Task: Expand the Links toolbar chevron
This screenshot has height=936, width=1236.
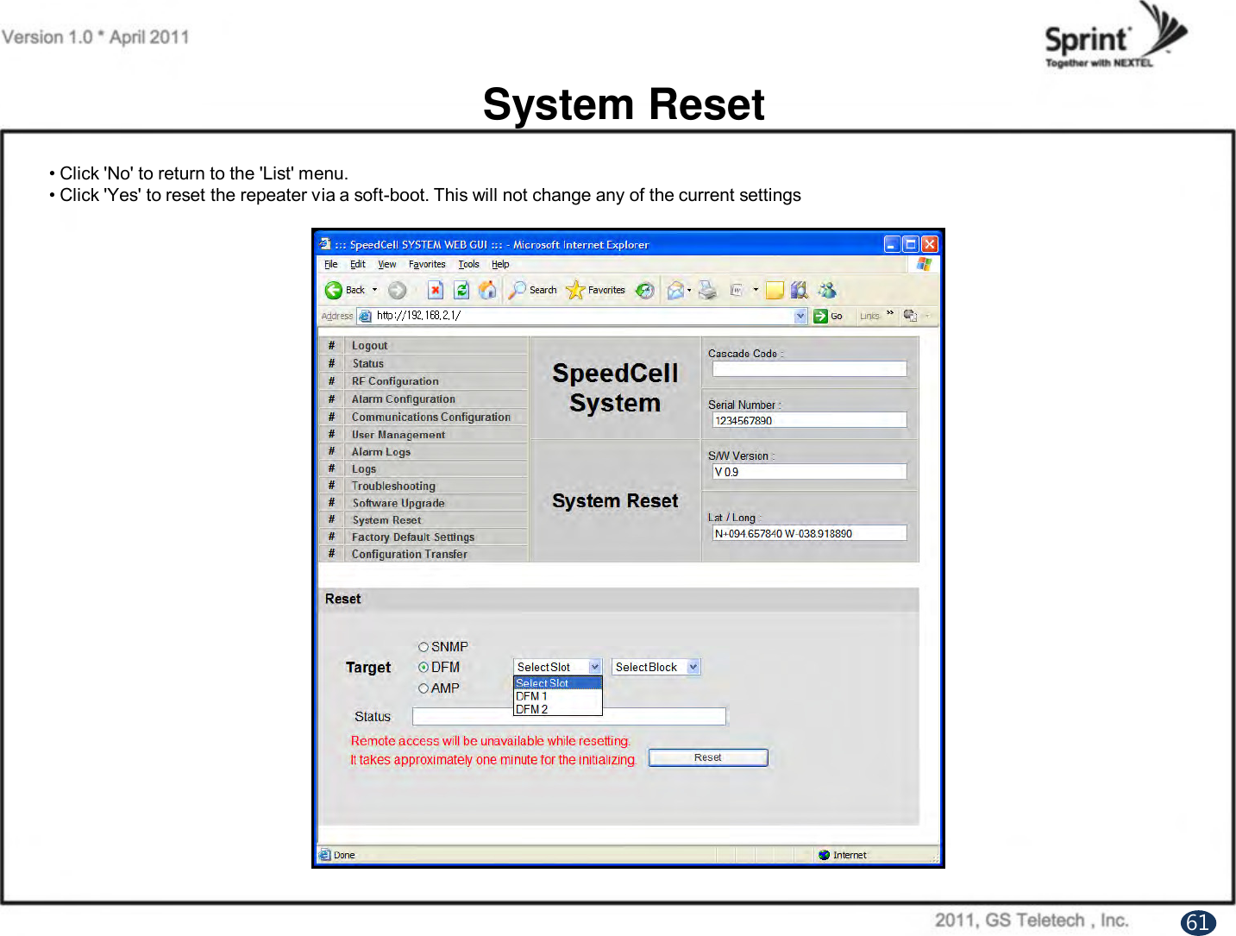Action: 890,313
